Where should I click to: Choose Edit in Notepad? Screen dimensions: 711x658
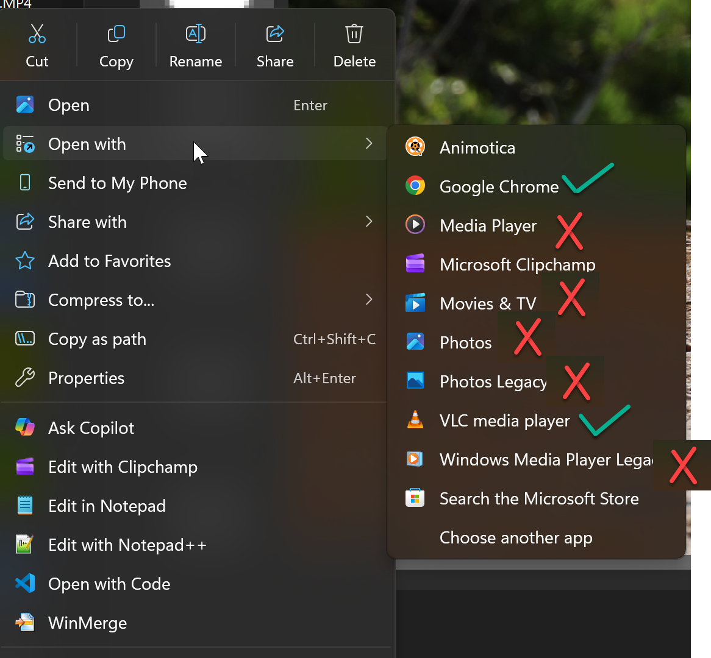coord(195,505)
